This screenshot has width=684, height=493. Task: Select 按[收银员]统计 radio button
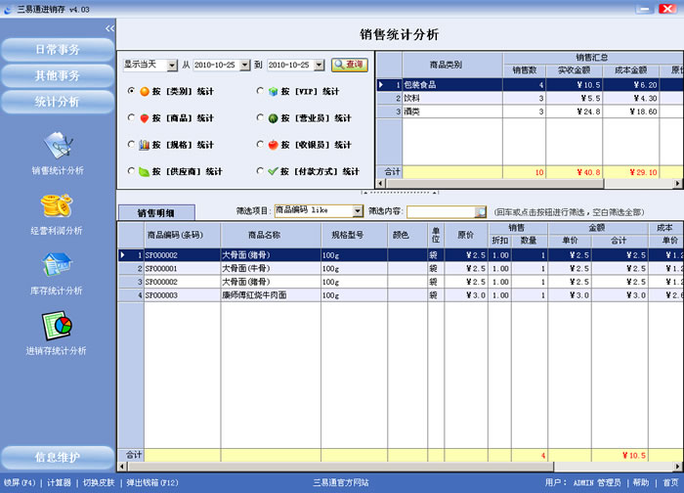point(260,144)
